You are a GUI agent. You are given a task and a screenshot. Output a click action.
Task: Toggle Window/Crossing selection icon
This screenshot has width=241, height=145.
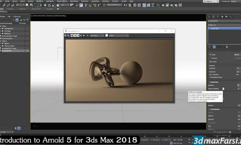40,5
